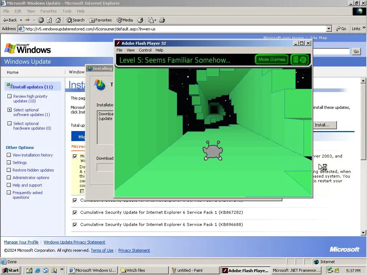Click the fourth quick launch search icon
This screenshot has width=367, height=275.
click(x=54, y=270)
